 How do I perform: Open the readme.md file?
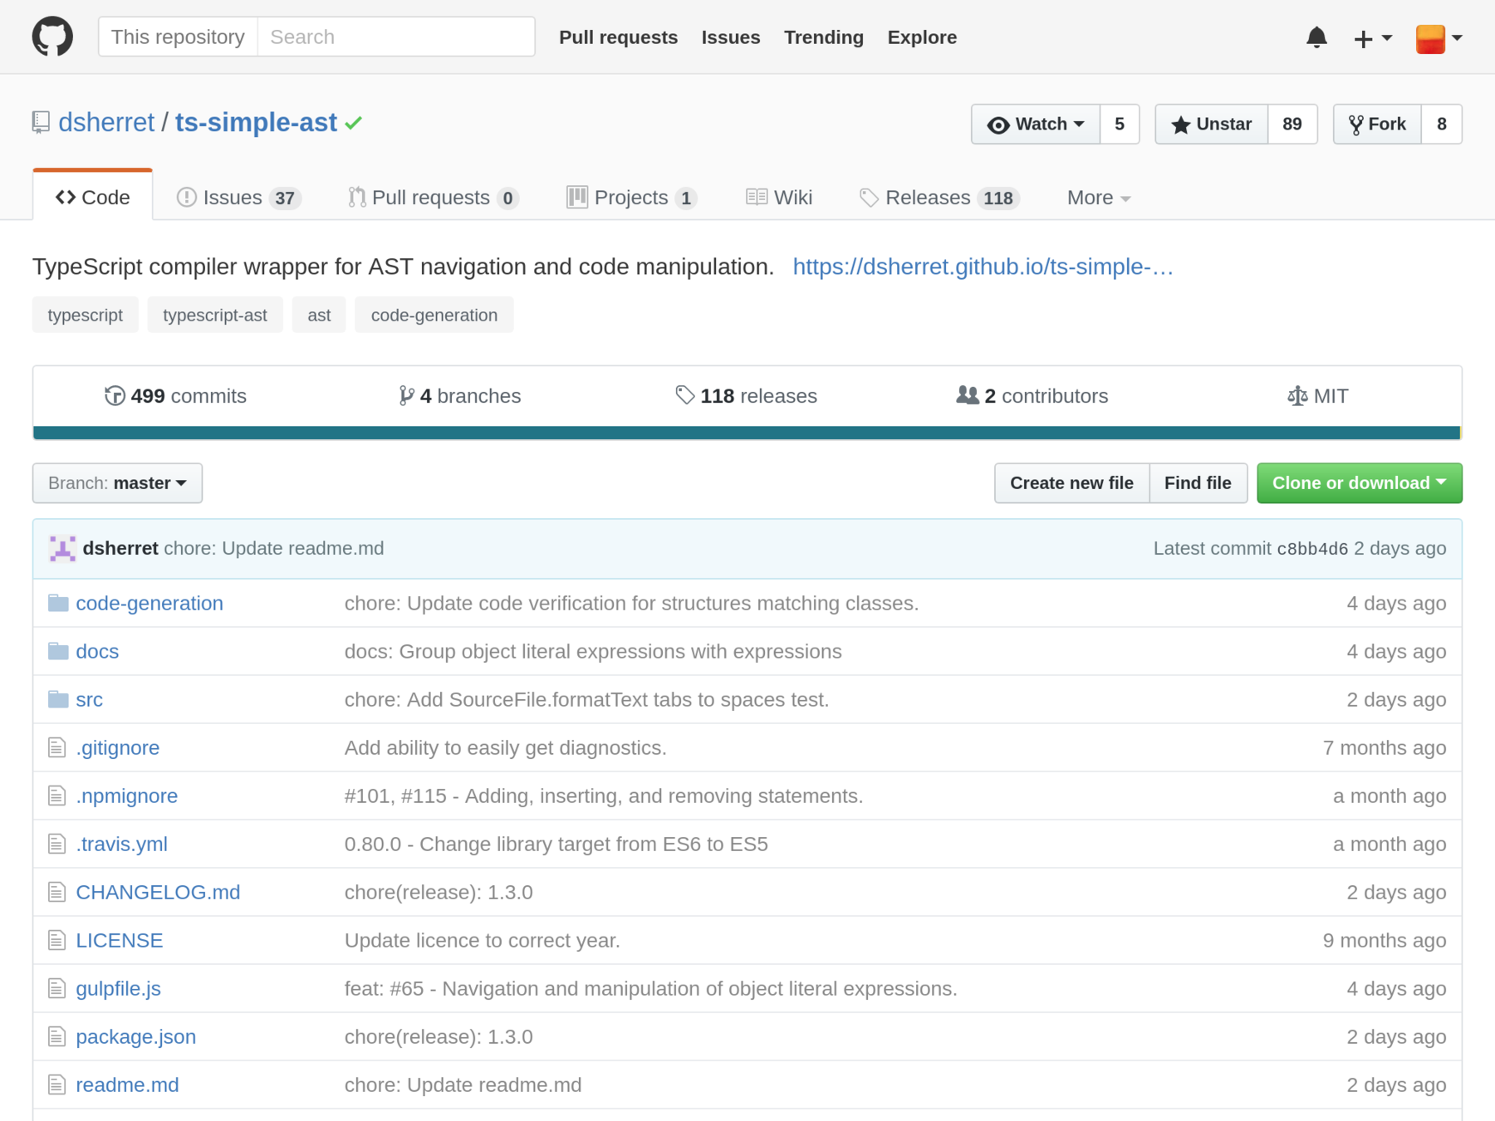pyautogui.click(x=127, y=1084)
